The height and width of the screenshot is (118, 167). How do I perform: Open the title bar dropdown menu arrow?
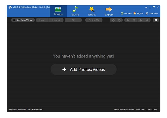[x=146, y=8]
